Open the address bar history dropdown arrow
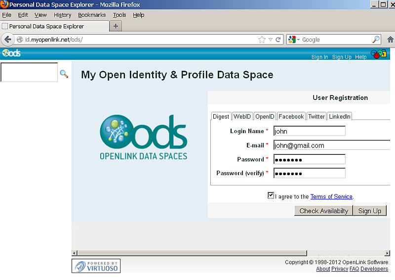395x280 pixels. pos(271,40)
